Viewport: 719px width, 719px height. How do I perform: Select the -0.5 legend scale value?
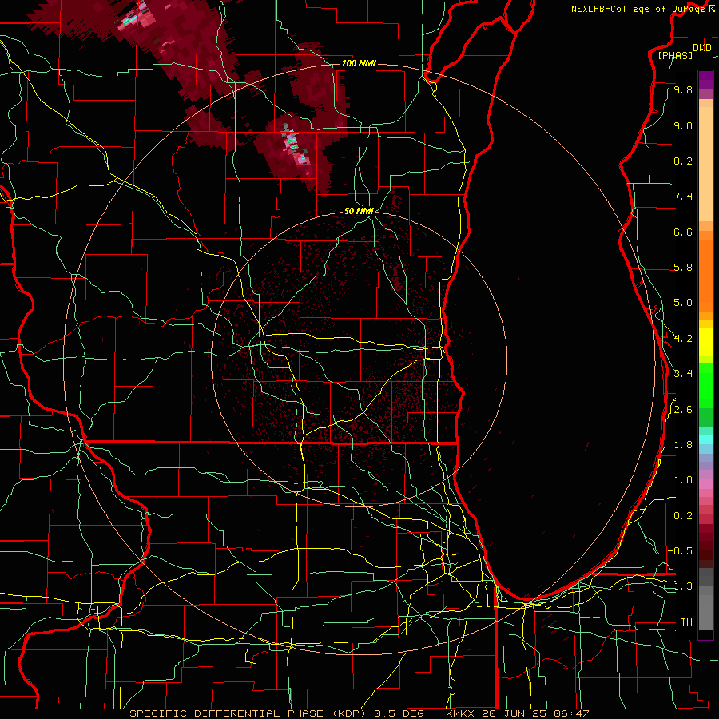[x=680, y=551]
